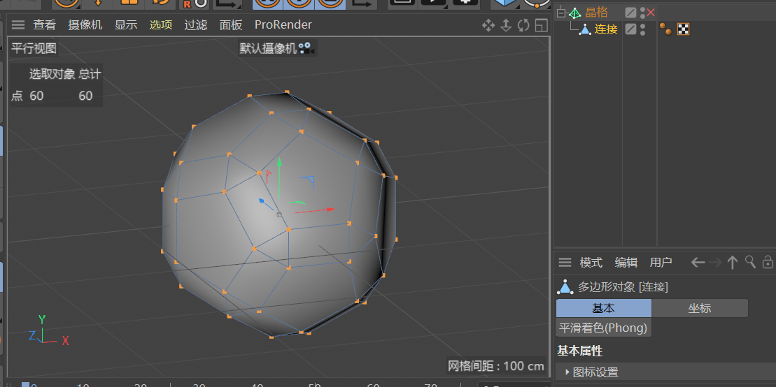776x387 pixels.
Task: Select the checkerboard UVW tag on 连接
Action: [x=683, y=29]
